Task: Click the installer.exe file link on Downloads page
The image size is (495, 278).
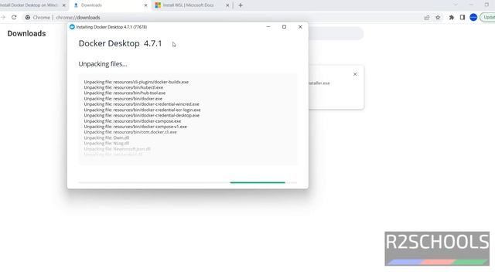Action: pos(319,83)
